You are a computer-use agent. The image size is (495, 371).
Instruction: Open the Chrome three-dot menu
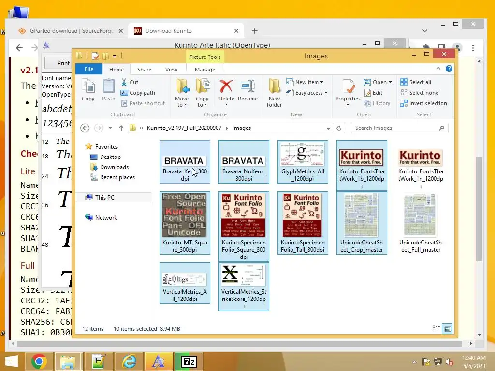[x=473, y=48]
